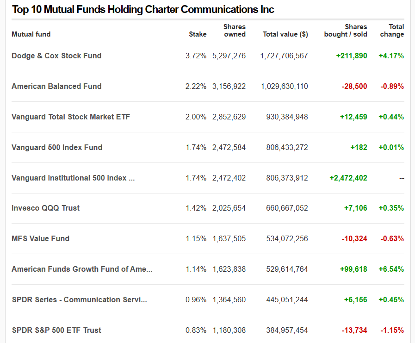
Task: Select the 0.96% stake value
Action: tap(196, 299)
